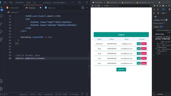Viewport: 171px width, 96px height.
Task: Show the console sidebar icon
Action: [154, 13]
